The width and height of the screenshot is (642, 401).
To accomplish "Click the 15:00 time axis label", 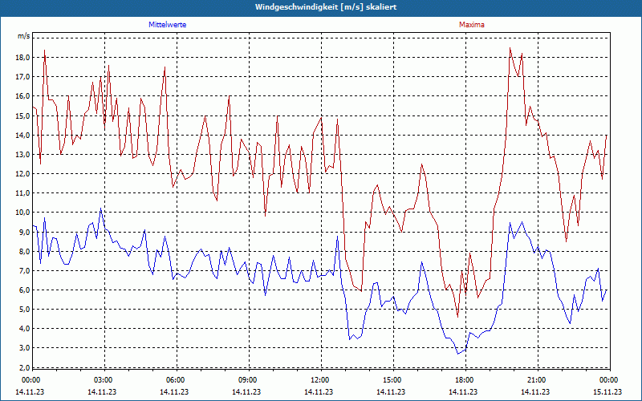I will coord(392,380).
